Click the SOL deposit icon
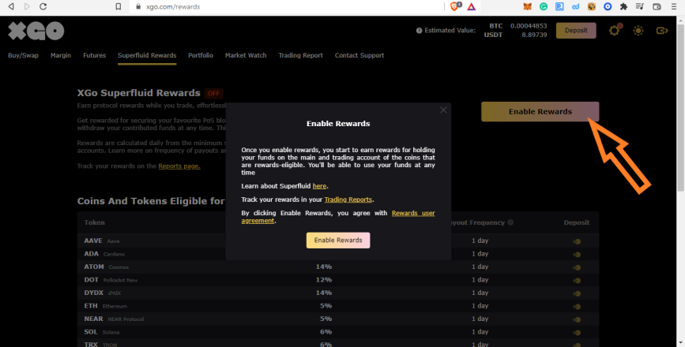685x347 pixels. click(x=577, y=333)
